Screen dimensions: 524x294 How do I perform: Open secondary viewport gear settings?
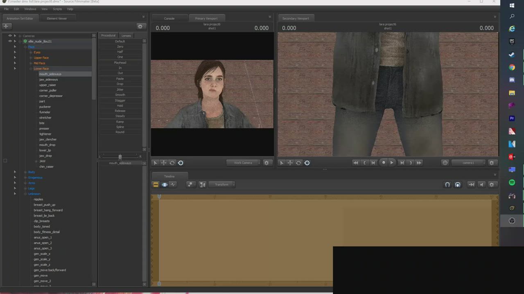pyautogui.click(x=492, y=163)
